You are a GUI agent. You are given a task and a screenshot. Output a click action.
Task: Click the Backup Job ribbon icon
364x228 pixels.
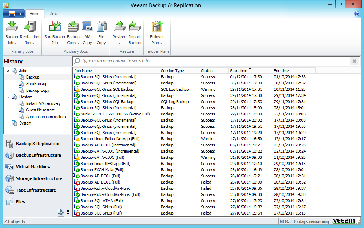[x=12, y=32]
